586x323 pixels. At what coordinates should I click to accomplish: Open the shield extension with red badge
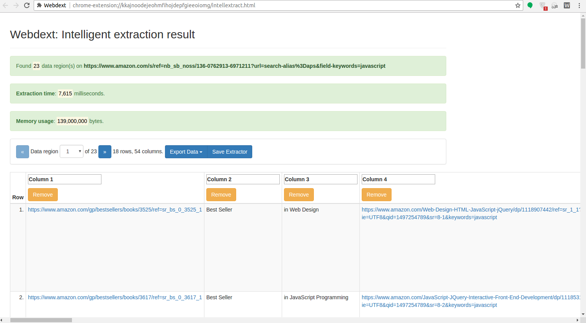[543, 6]
